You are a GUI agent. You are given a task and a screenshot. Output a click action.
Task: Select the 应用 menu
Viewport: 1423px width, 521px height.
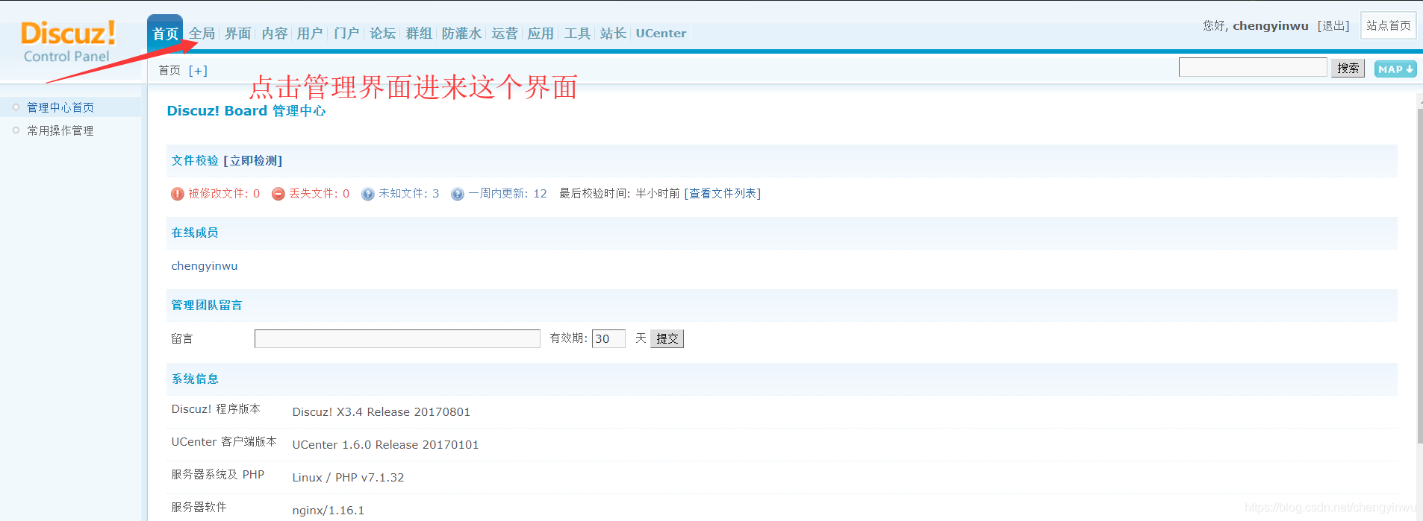pyautogui.click(x=541, y=33)
